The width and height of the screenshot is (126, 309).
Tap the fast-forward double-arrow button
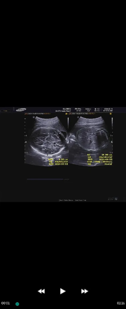click(x=85, y=291)
